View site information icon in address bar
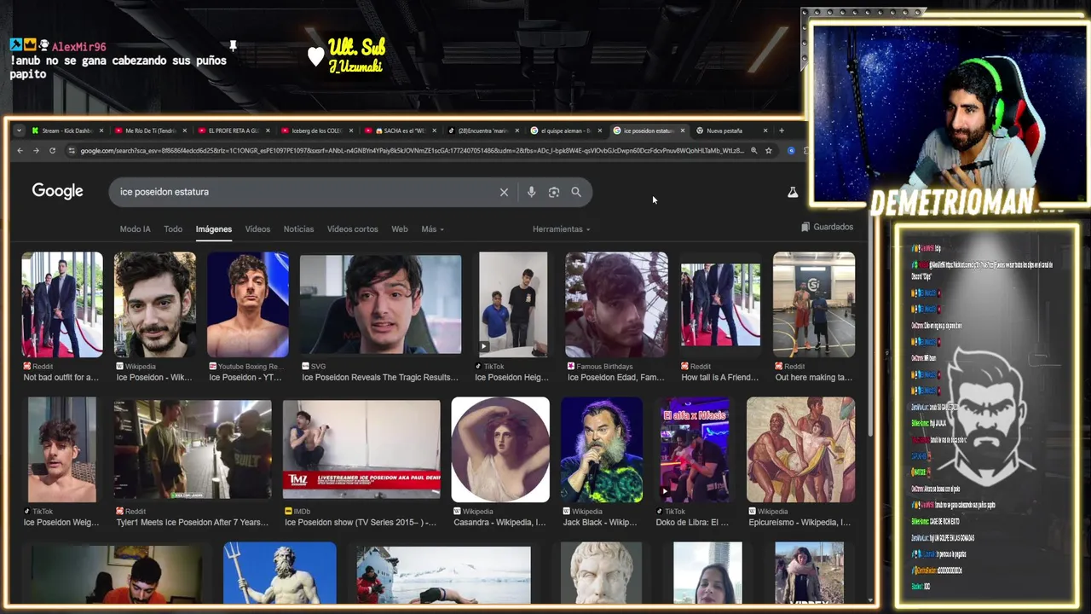The width and height of the screenshot is (1091, 614). (72, 151)
